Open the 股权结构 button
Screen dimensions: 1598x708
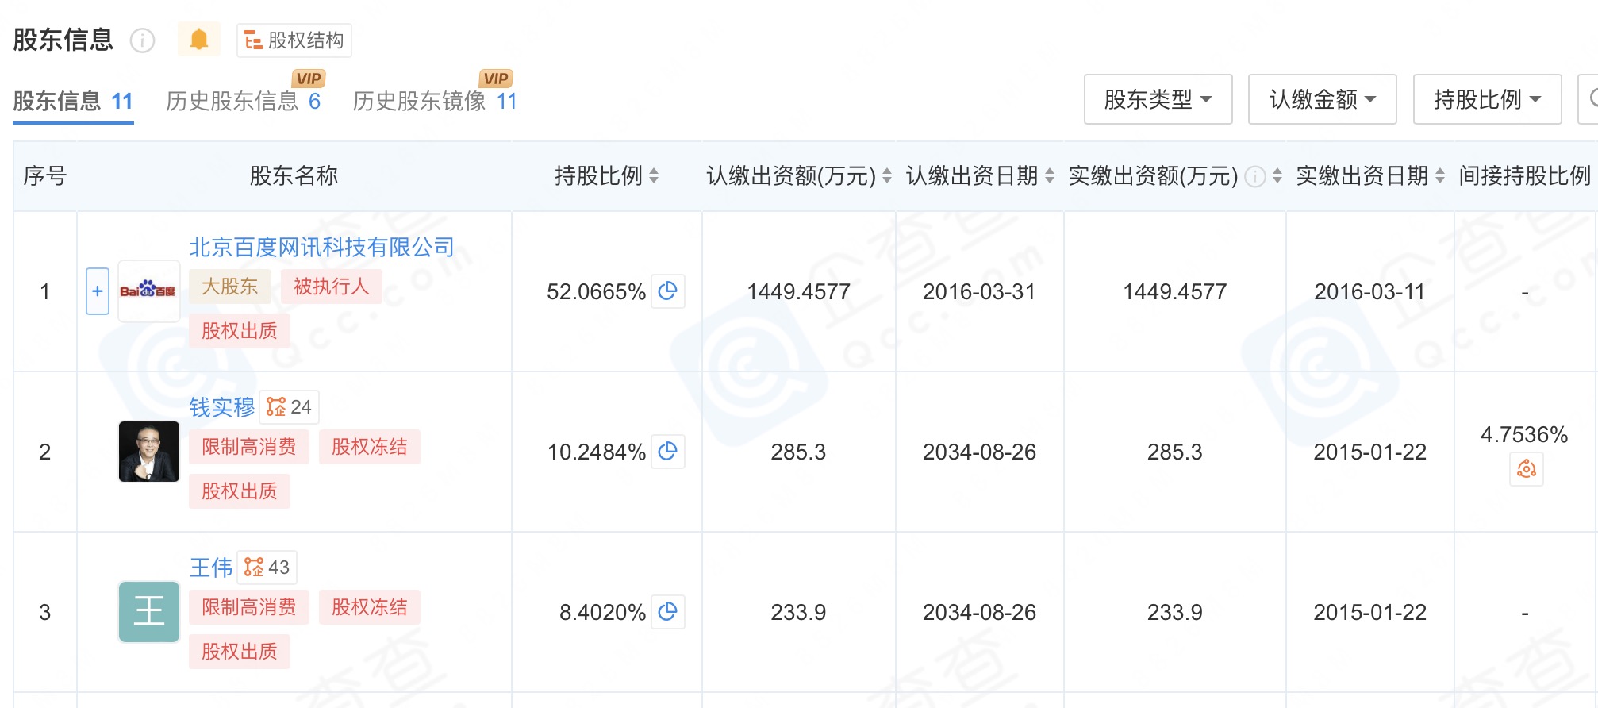click(x=294, y=40)
